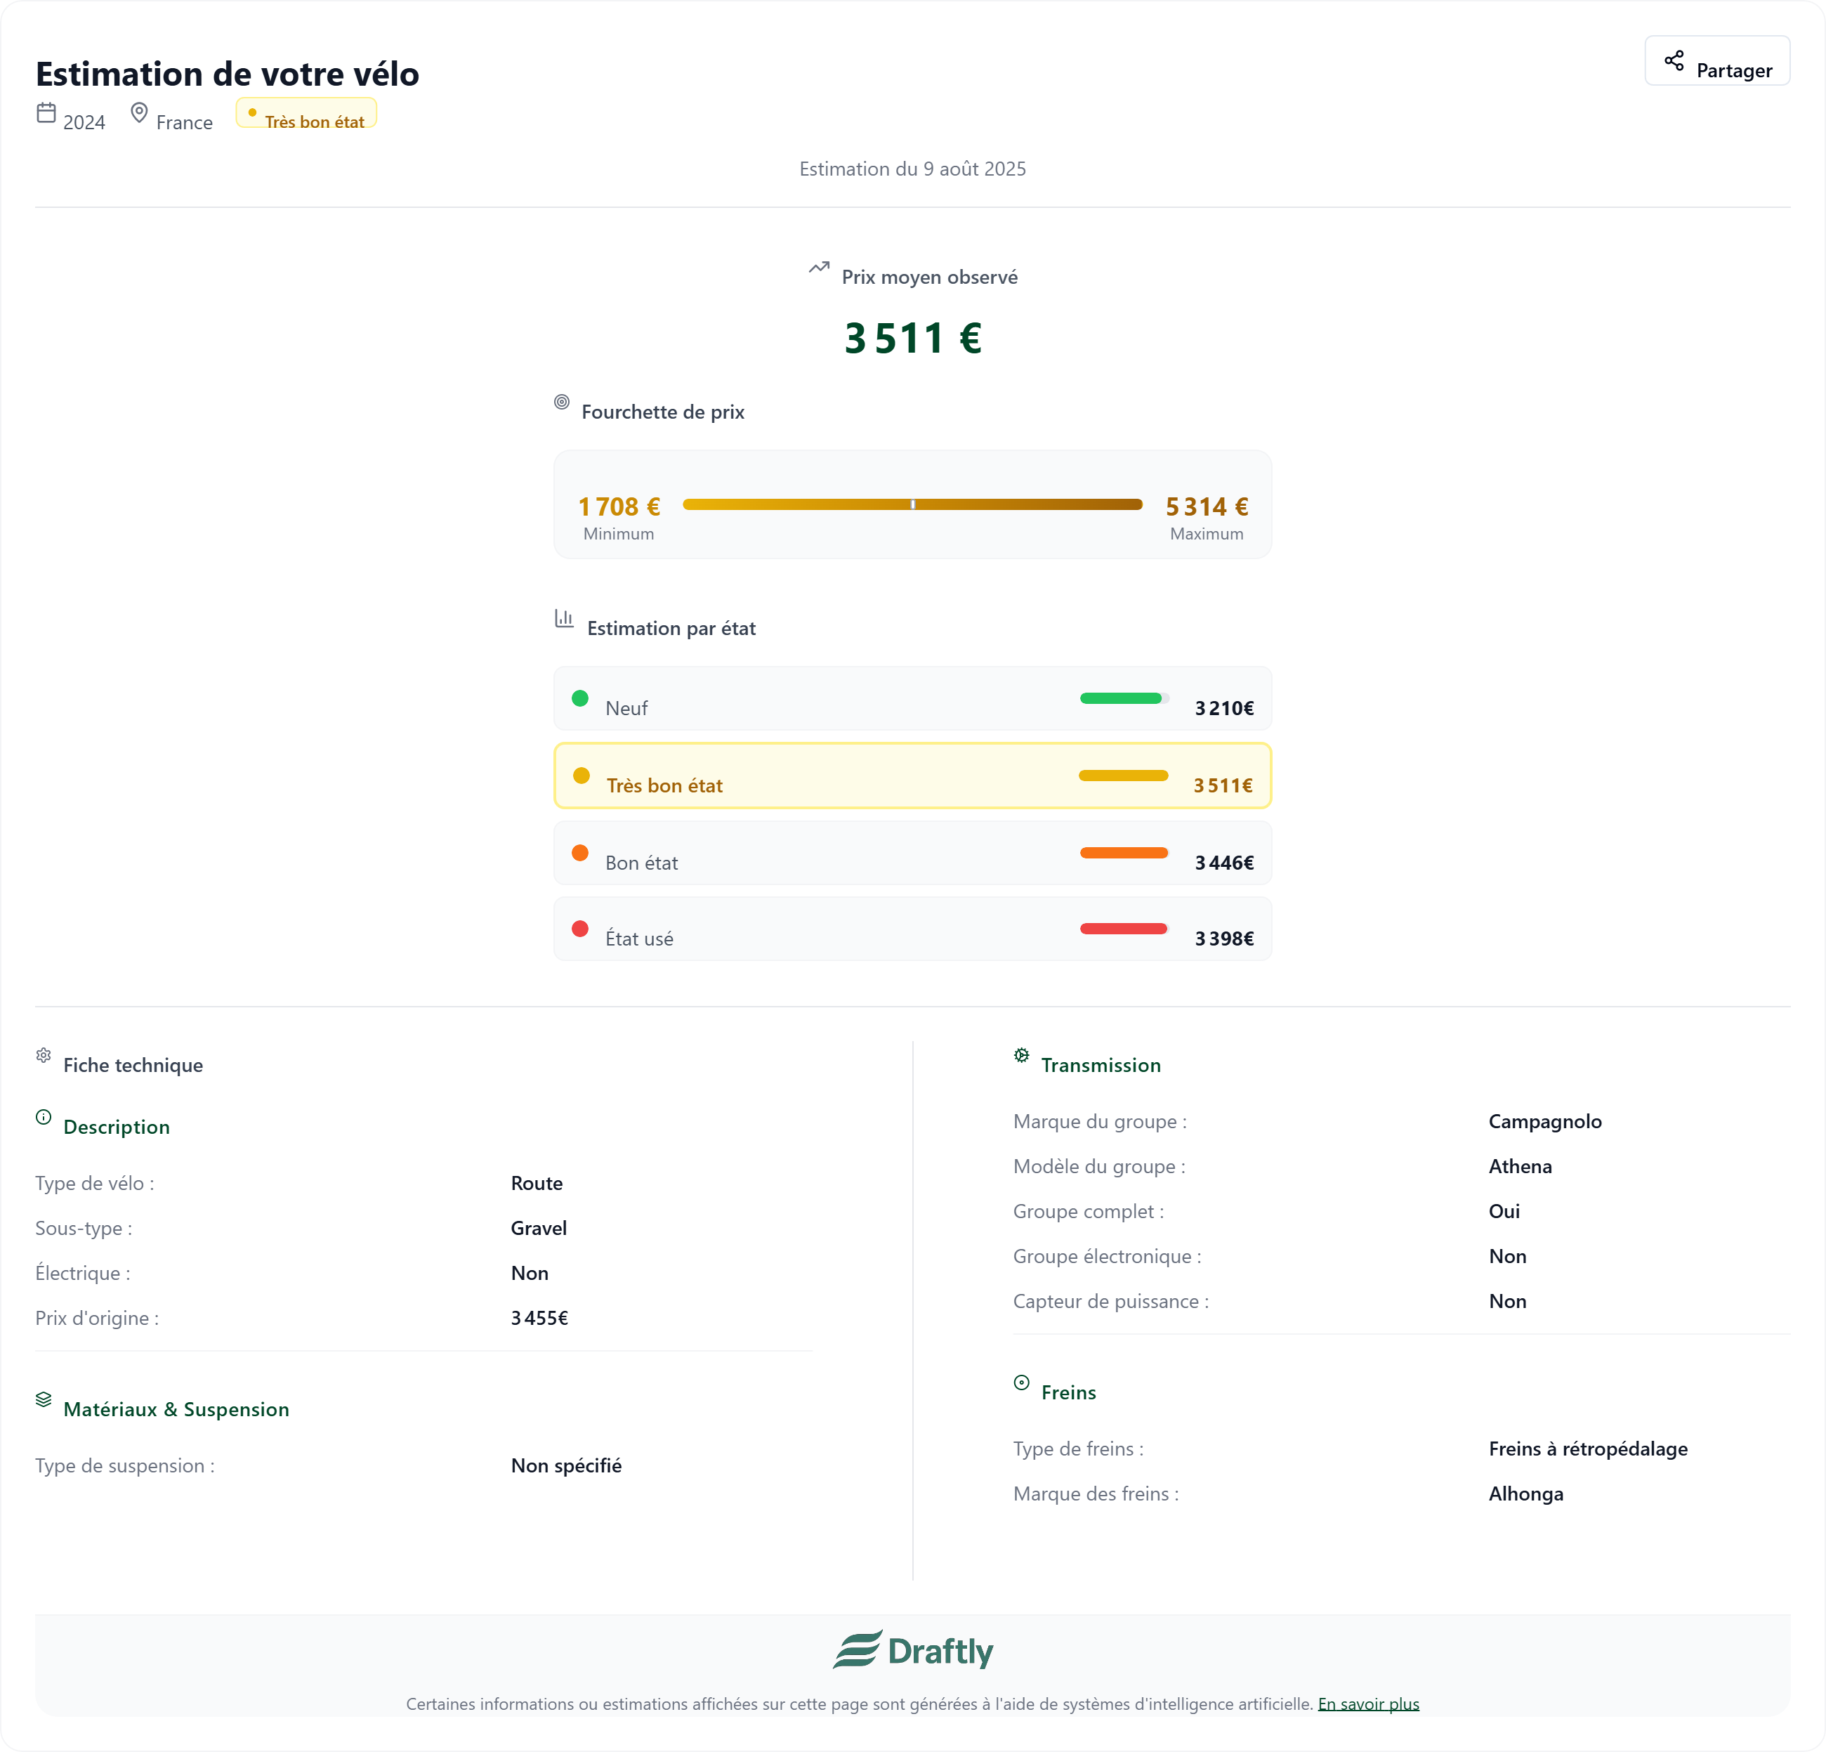The width and height of the screenshot is (1826, 1752).
Task: Click the info icon beside Description heading
Action: 44,1116
